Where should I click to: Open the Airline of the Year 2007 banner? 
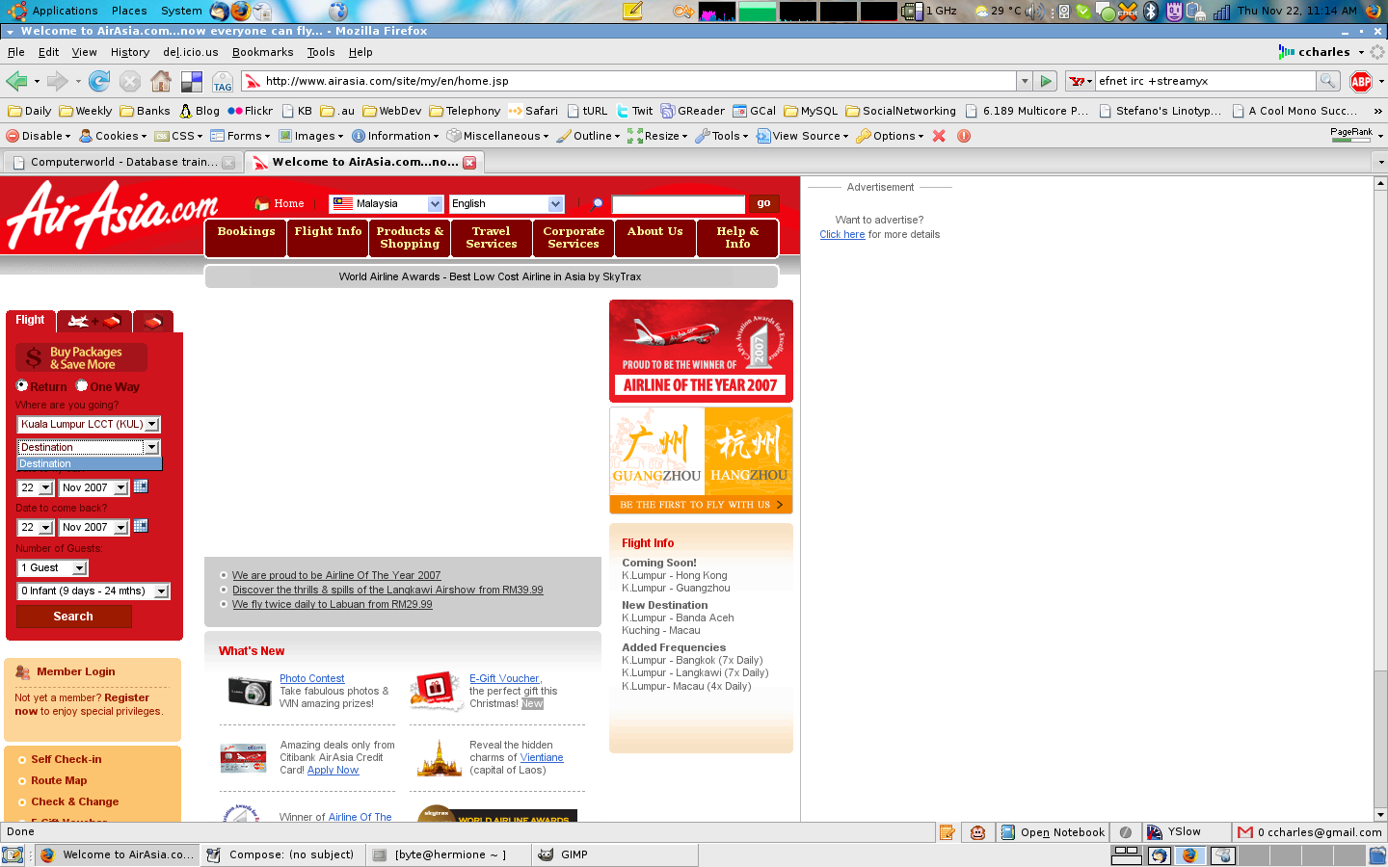click(x=701, y=351)
